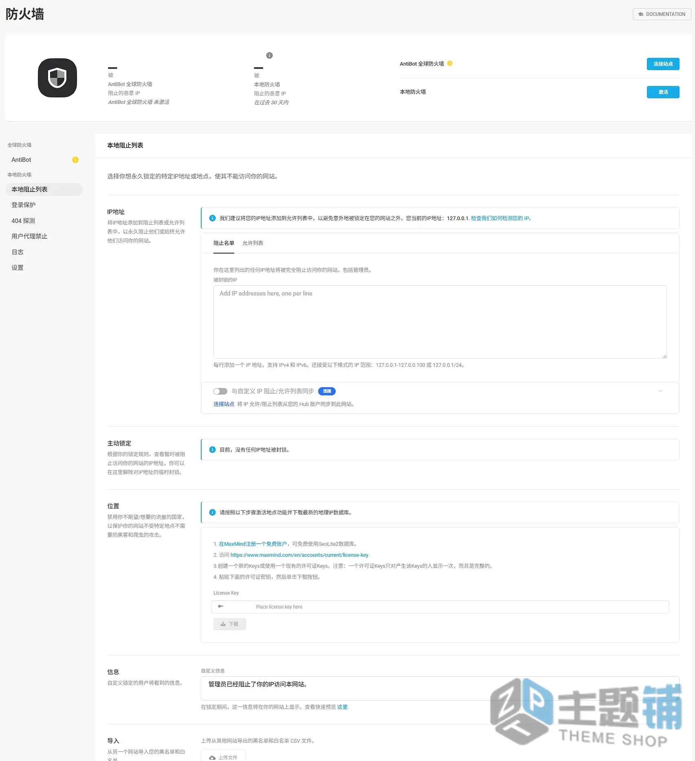Click into the blocked IP addresses textarea
The width and height of the screenshot is (695, 761).
pos(440,322)
